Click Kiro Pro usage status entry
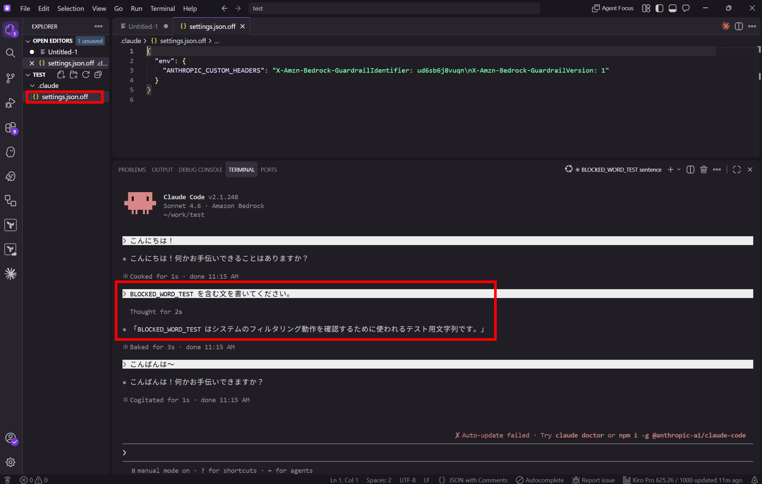The height and width of the screenshot is (484, 762). [x=682, y=480]
